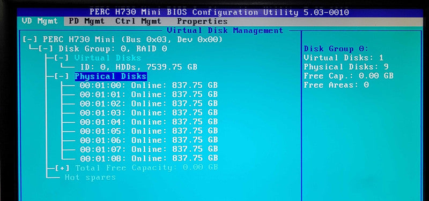
Task: Click the Virtual Disk Management panel title
Action: point(225,30)
